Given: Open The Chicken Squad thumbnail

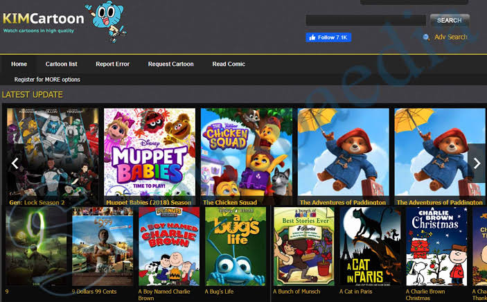Looking at the screenshot, I should click(245, 152).
